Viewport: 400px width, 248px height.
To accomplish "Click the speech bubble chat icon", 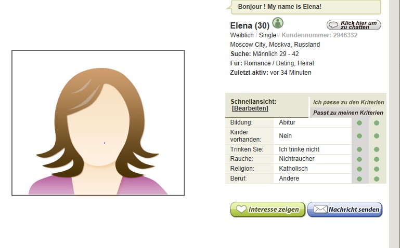I will (333, 25).
